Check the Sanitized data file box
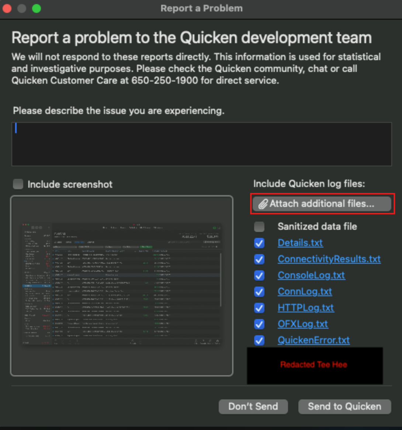 pos(259,226)
